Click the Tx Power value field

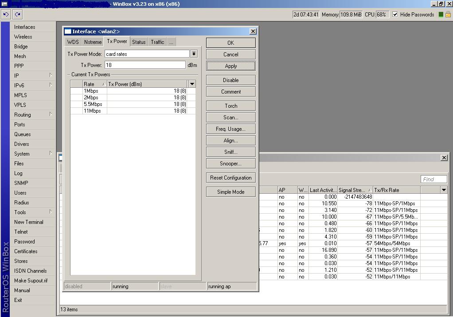(144, 65)
